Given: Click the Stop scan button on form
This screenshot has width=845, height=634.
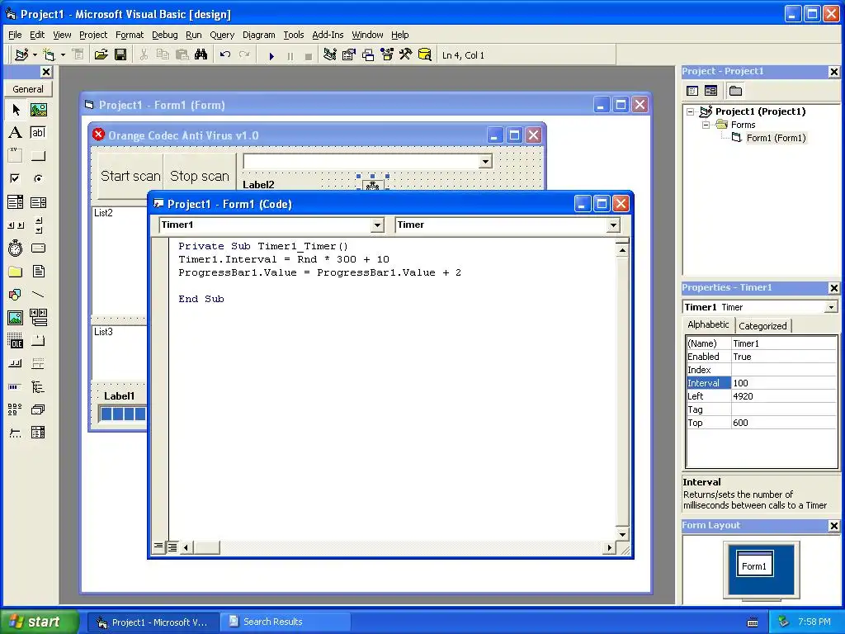Looking at the screenshot, I should click(x=200, y=177).
